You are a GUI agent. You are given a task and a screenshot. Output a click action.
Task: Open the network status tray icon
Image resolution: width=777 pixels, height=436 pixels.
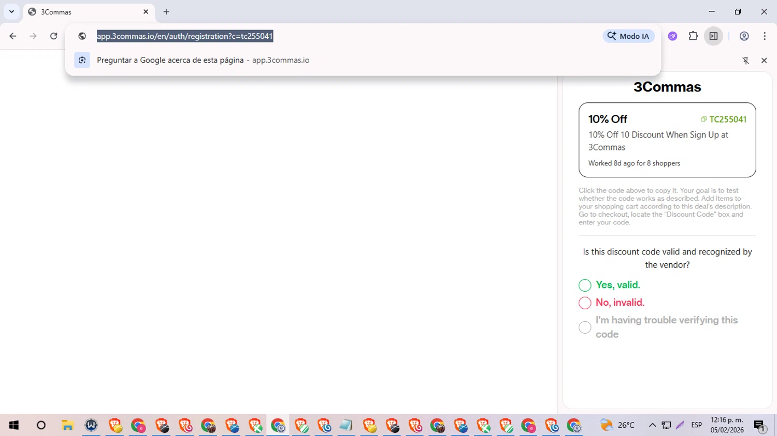(x=667, y=425)
